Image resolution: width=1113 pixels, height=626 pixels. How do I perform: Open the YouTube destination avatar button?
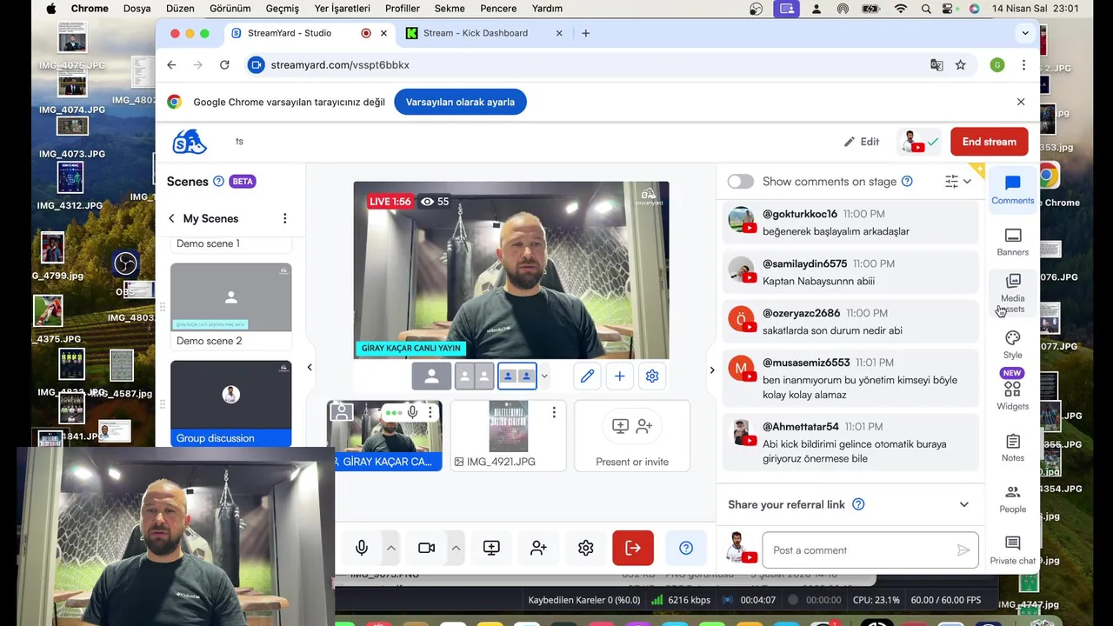[918, 142]
